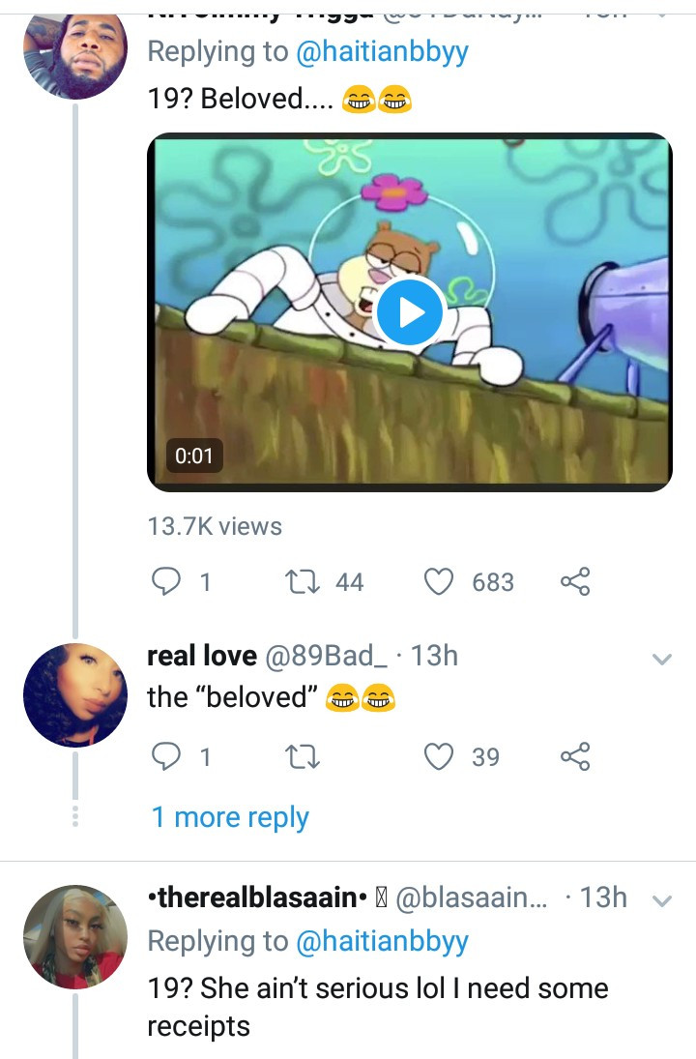The image size is (696, 1059).
Task: Reply to real love's 'beloved' tweet
Action: [168, 757]
